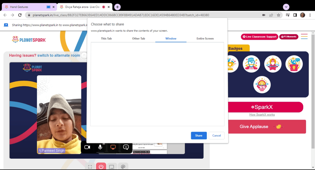
Task: Open the tab search dropdown arrow
Action: [286, 7]
